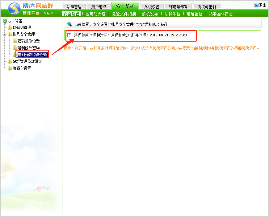Image resolution: width=269 pixels, height=217 pixels.
Task: Open 运维监控 submenu
Action: pos(195,14)
